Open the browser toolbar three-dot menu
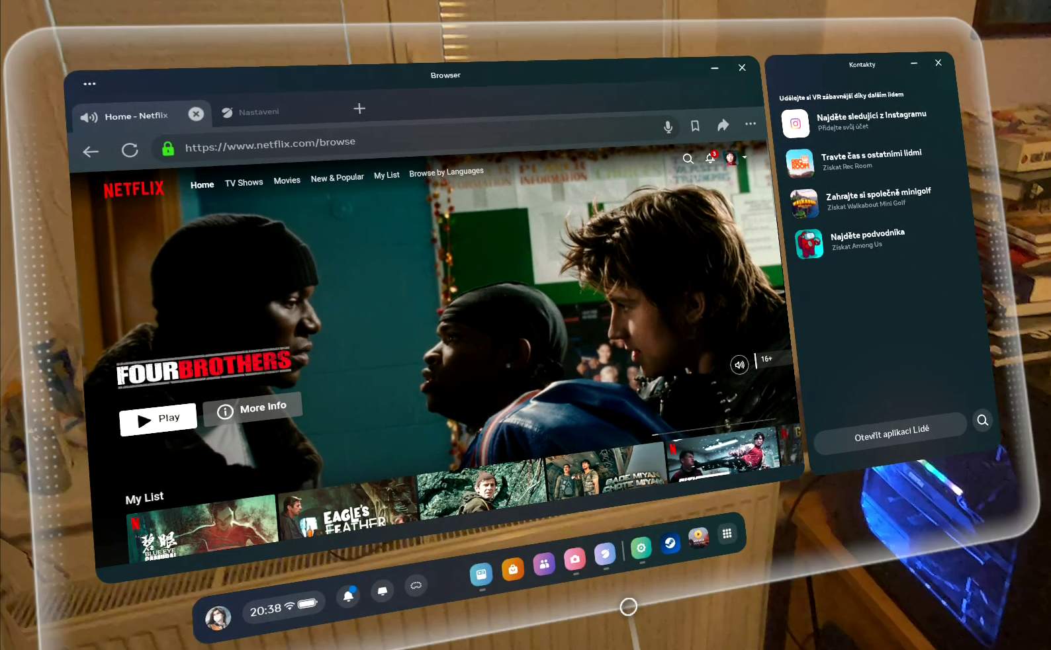 750,124
